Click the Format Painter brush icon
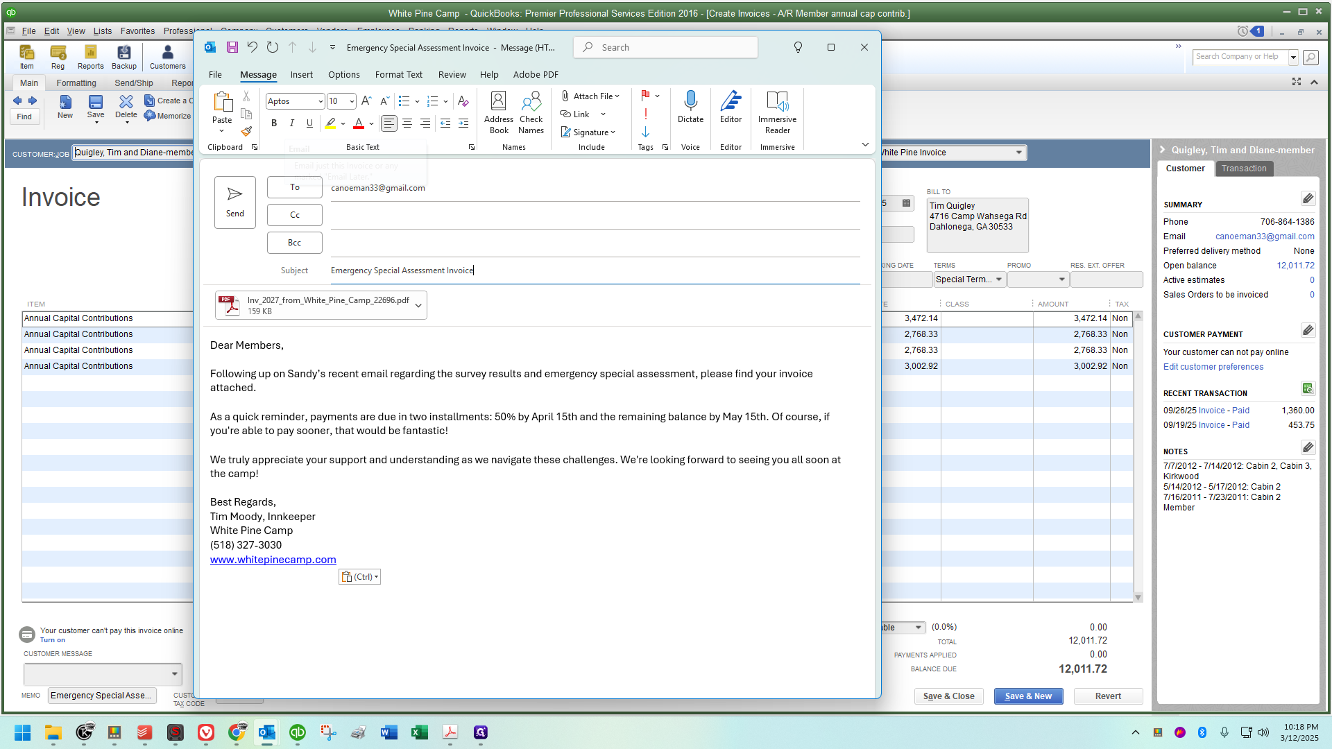This screenshot has height=749, width=1332. [x=246, y=130]
